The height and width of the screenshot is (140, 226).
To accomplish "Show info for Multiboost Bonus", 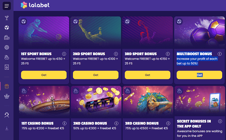I will coord(220,54).
